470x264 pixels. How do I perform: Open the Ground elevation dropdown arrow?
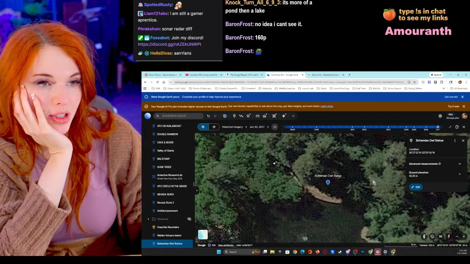click(x=459, y=174)
